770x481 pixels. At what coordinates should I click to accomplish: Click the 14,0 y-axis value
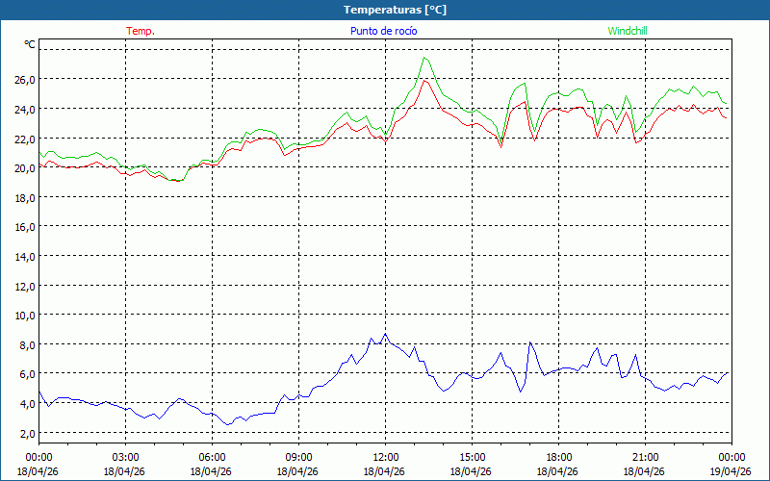click(x=24, y=256)
